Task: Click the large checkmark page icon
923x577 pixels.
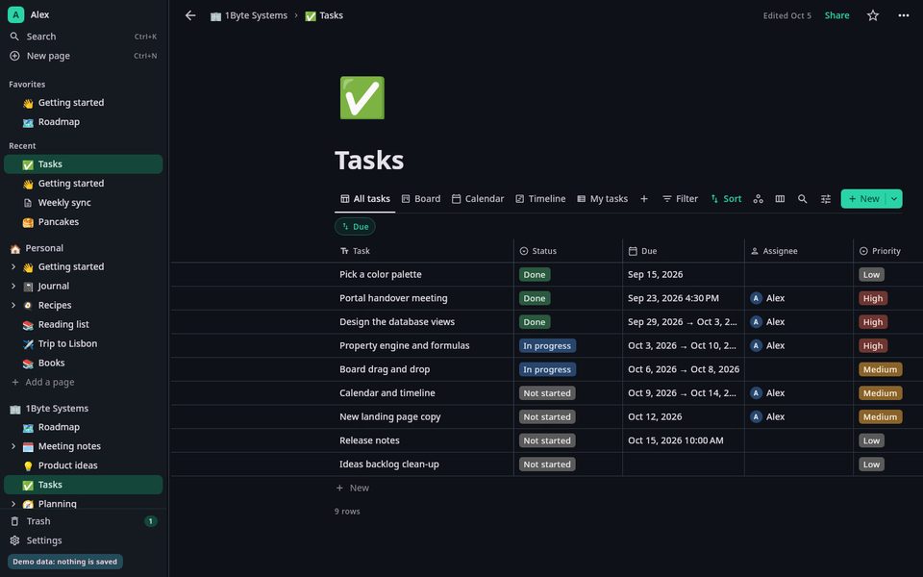Action: 362,98
